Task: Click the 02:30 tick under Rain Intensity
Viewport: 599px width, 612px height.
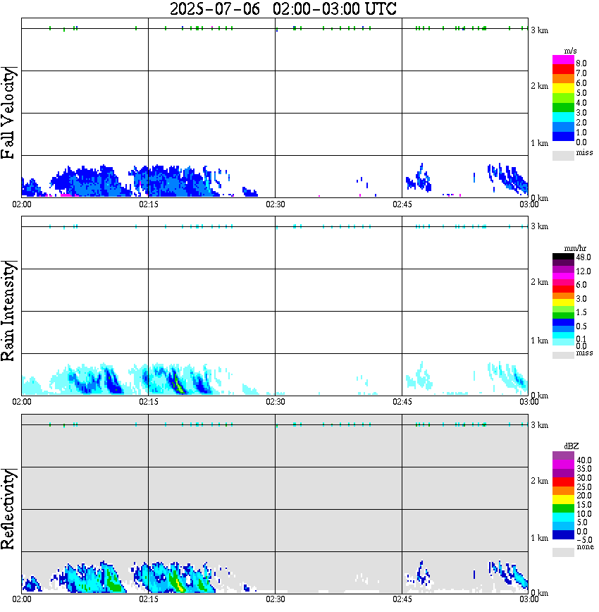Action: 275,402
